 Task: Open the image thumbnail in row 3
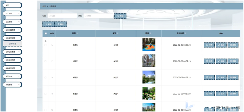pyautogui.click(x=149, y=77)
